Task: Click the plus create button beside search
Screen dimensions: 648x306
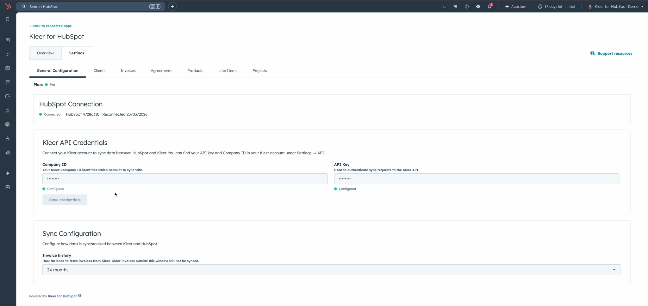Action: pos(172,6)
